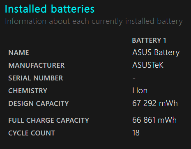The height and width of the screenshot is (149, 191).
Task: Click the mWh unit of design capacity
Action: (x=168, y=103)
